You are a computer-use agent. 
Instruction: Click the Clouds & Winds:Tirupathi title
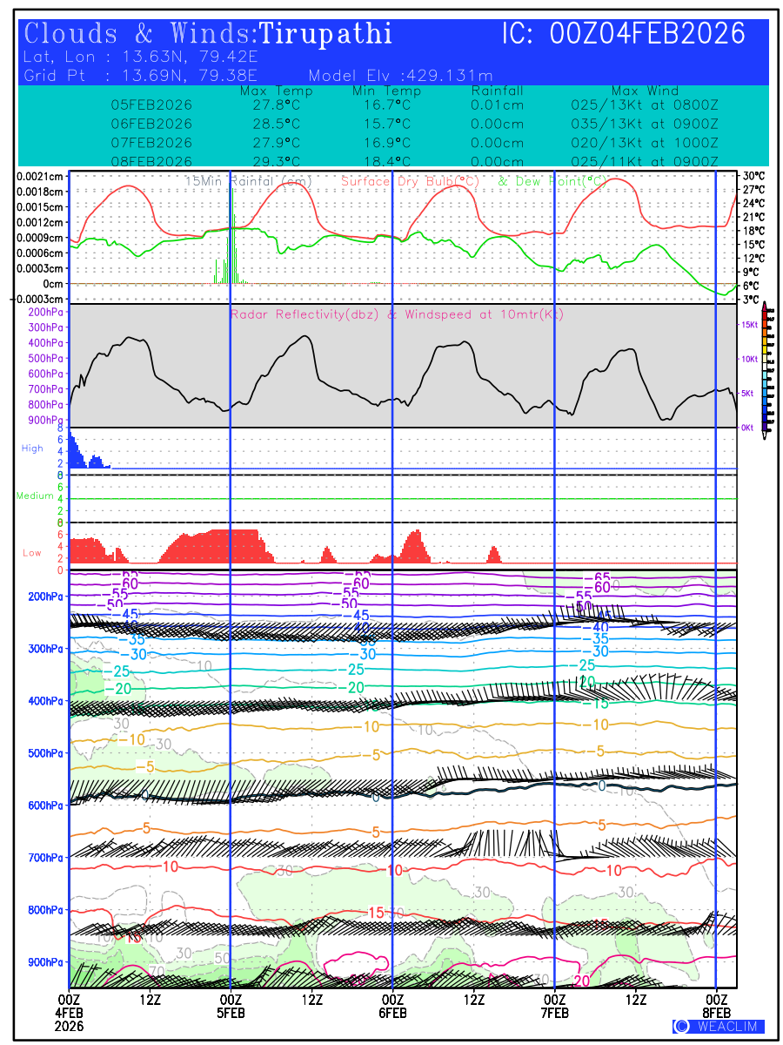(209, 34)
